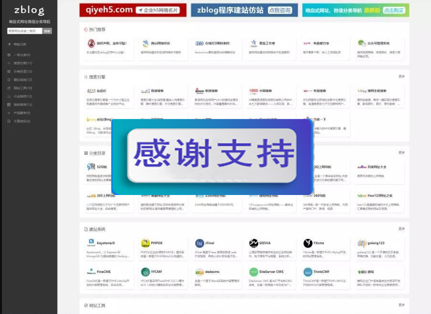
Task: Click the 在线ICO图标制作 ICO logo icon
Action: [x=200, y=43]
